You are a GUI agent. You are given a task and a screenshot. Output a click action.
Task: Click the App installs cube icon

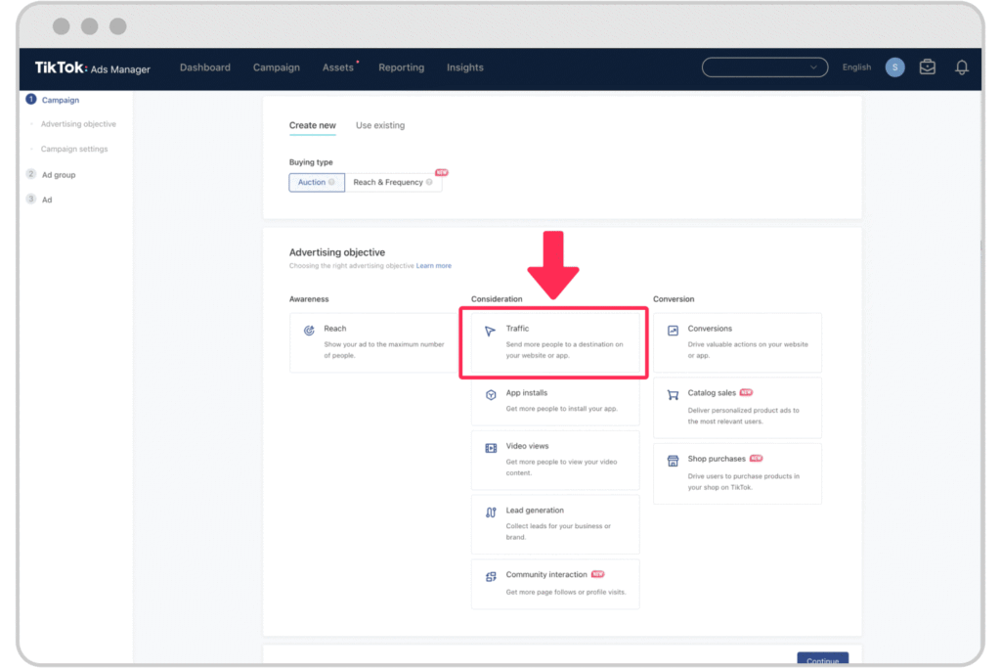(x=491, y=395)
